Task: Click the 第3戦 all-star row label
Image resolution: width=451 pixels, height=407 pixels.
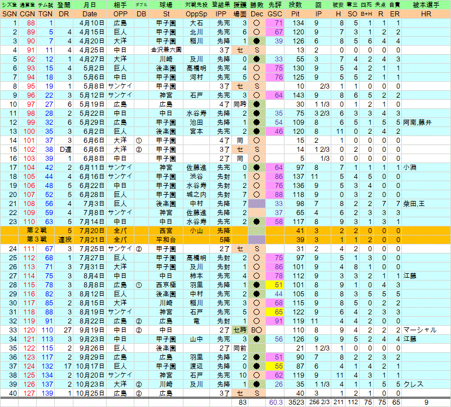Action: pyautogui.click(x=37, y=240)
